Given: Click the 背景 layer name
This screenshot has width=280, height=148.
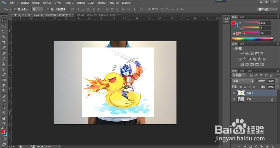Looking at the screenshot, I should coord(249,99).
